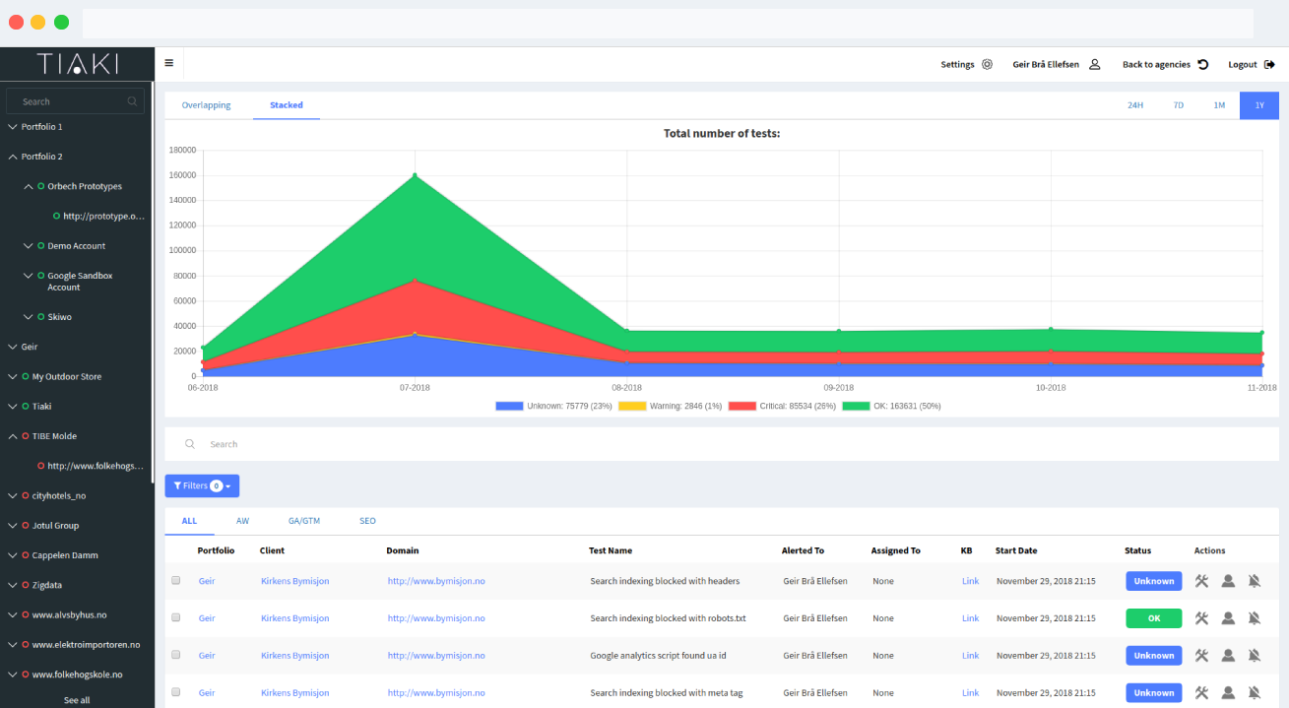Image resolution: width=1289 pixels, height=708 pixels.
Task: Expand Demo Account node
Action: pyautogui.click(x=29, y=245)
